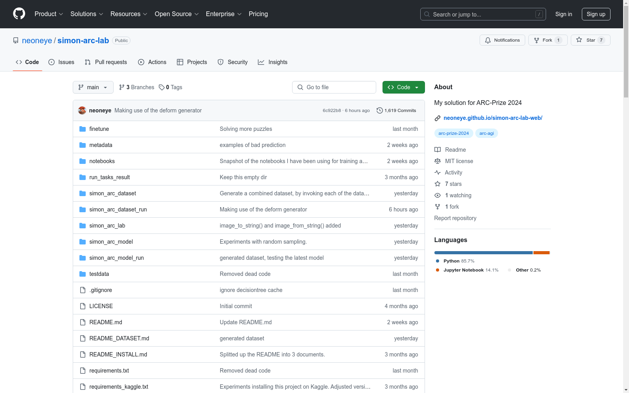Open the neoneye owner profile link
Image resolution: width=629 pixels, height=393 pixels.
(x=37, y=40)
